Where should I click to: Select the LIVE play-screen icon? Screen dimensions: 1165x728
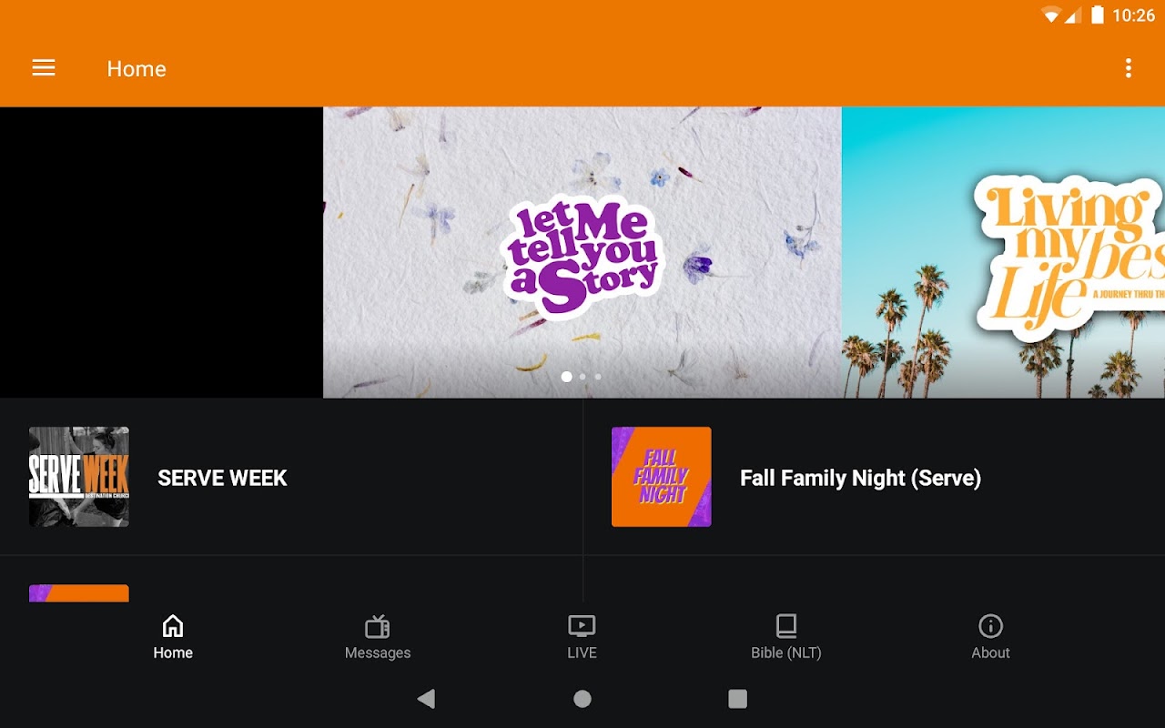click(x=582, y=626)
